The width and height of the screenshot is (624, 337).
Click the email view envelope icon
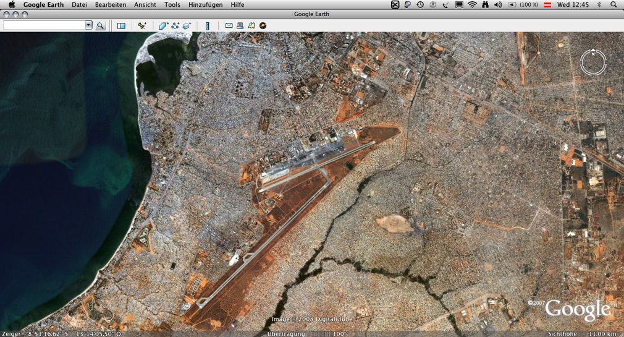tap(229, 26)
